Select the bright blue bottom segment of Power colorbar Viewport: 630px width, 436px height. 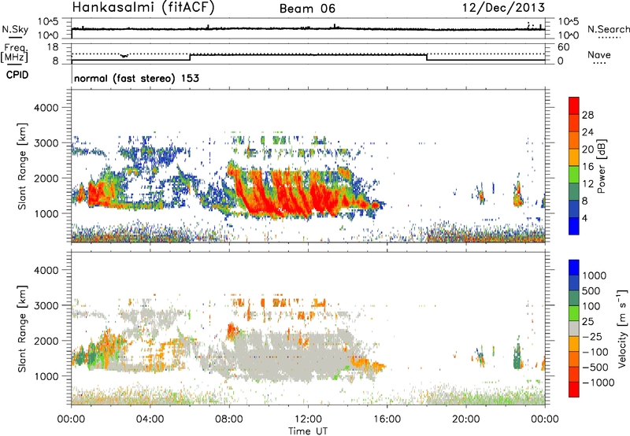pos(574,226)
